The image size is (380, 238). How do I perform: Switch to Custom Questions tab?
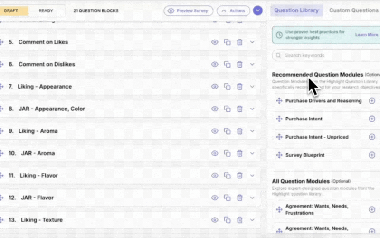(x=353, y=10)
